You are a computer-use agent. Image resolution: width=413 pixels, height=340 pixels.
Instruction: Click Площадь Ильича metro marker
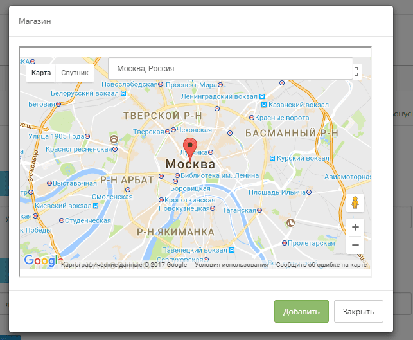pos(309,192)
